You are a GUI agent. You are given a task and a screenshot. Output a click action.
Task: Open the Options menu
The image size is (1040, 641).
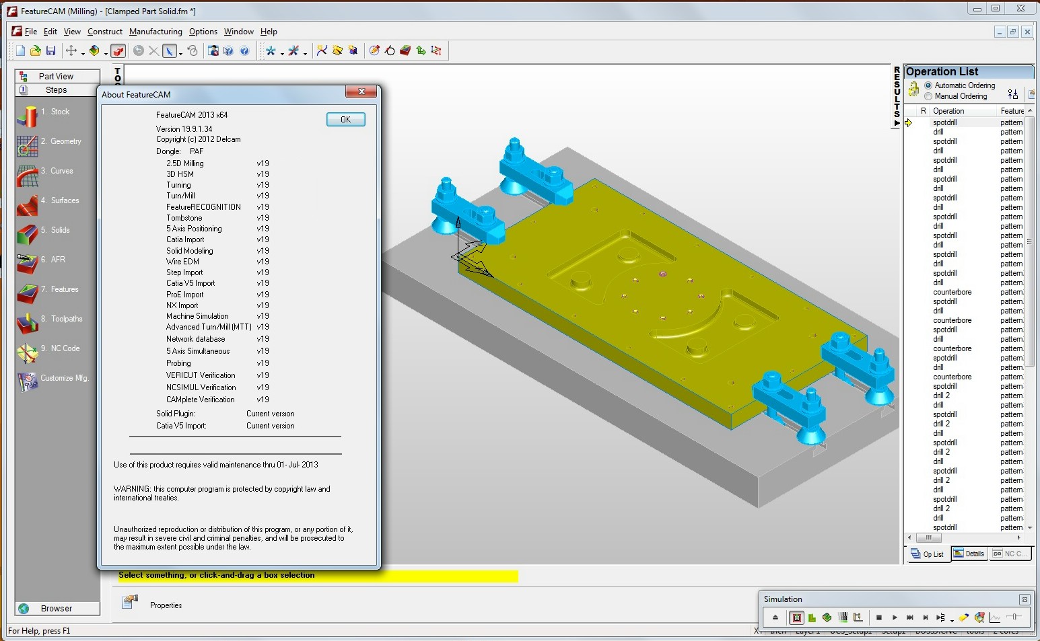coord(203,32)
